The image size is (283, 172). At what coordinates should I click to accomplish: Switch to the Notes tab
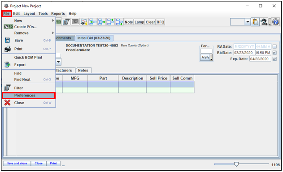click(x=83, y=71)
